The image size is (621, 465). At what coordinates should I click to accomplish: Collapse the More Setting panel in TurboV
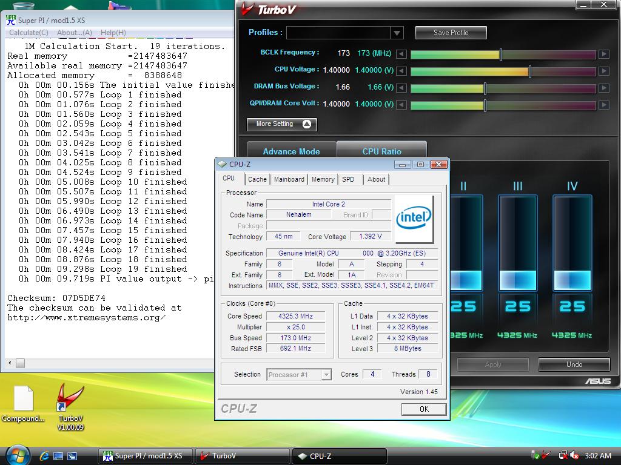pyautogui.click(x=281, y=124)
